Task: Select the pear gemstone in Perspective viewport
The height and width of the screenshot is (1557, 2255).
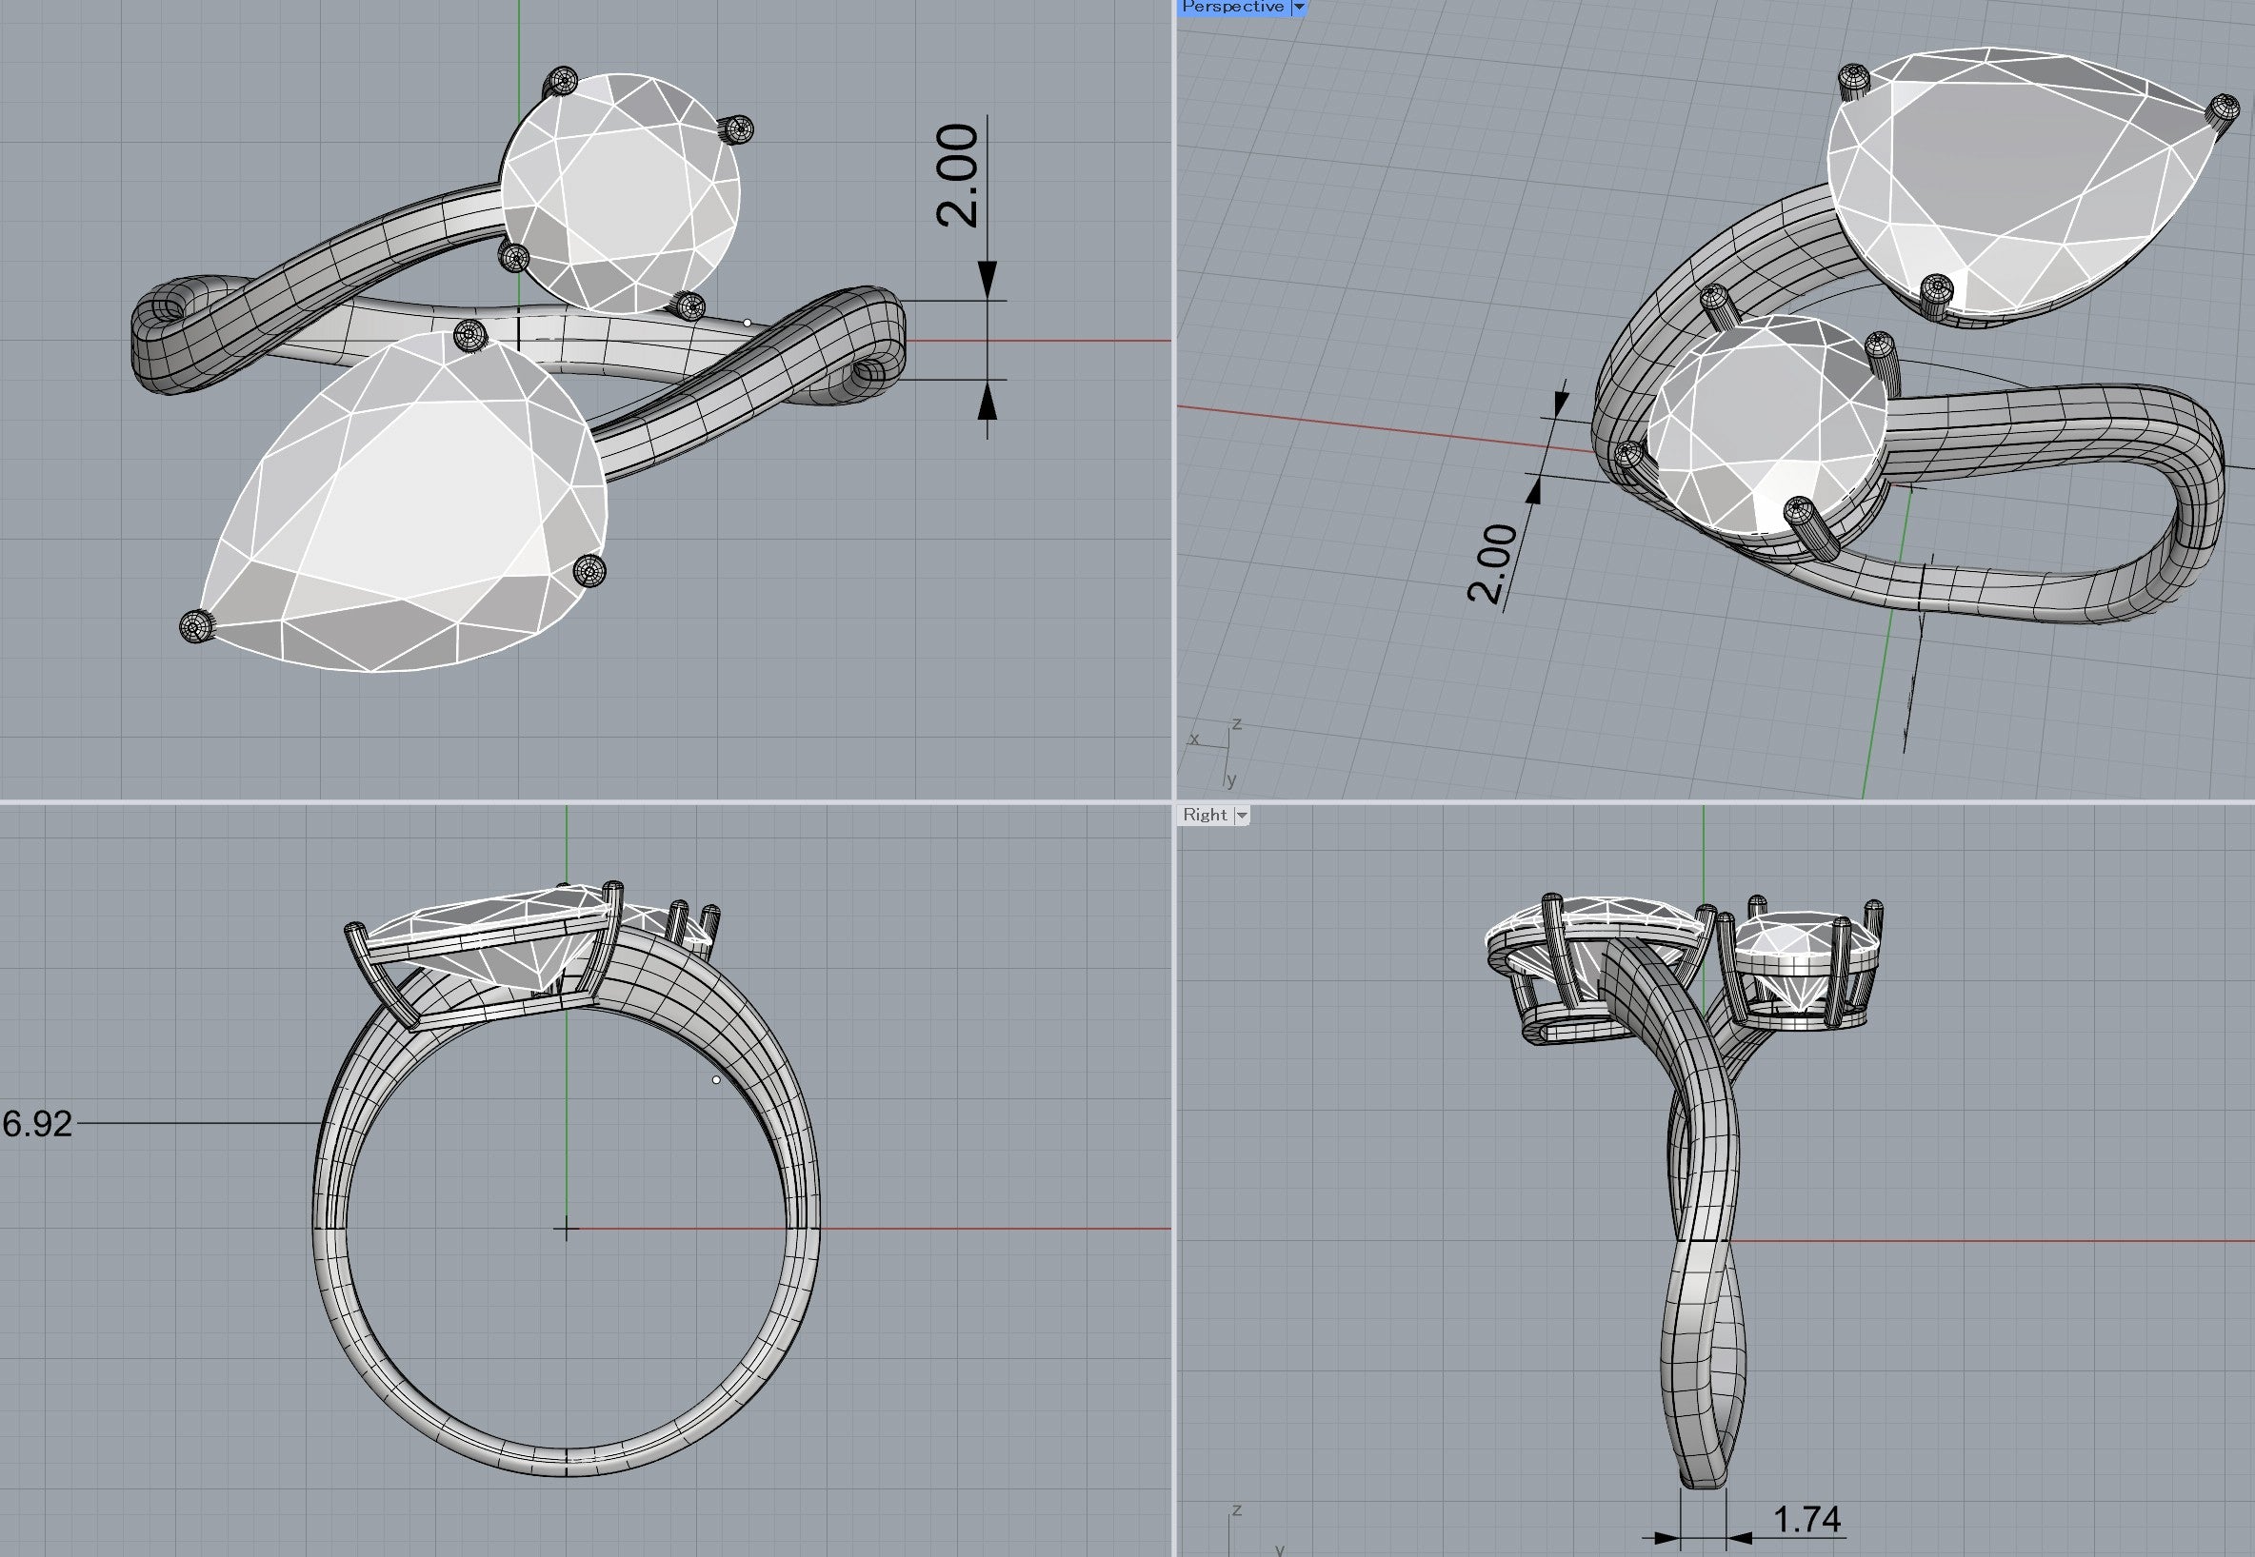Action: pyautogui.click(x=2011, y=181)
